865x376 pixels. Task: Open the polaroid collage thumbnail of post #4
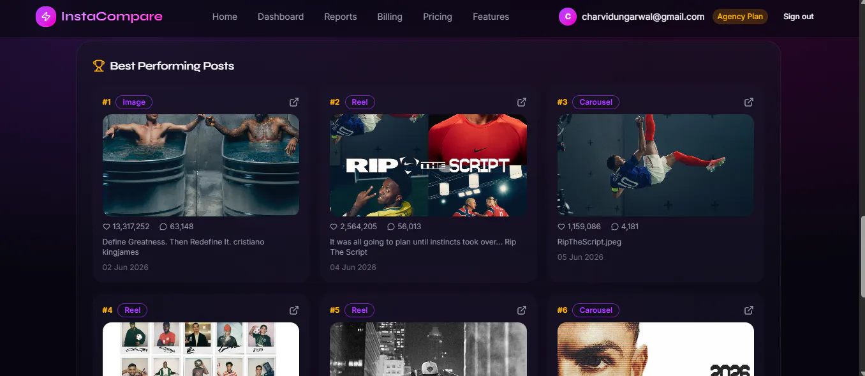pos(201,349)
